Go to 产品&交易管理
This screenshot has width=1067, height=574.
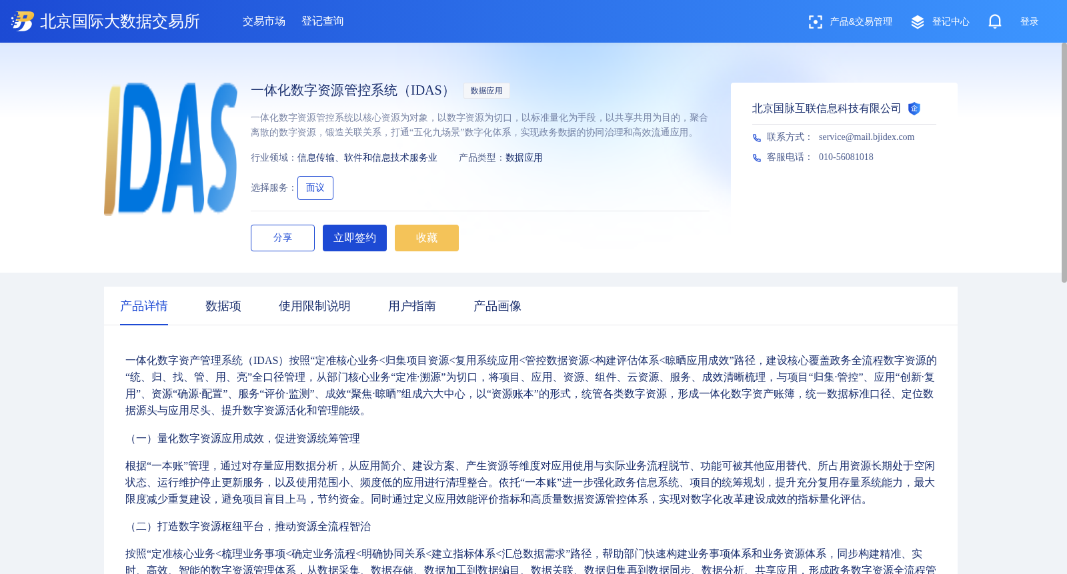[861, 22]
